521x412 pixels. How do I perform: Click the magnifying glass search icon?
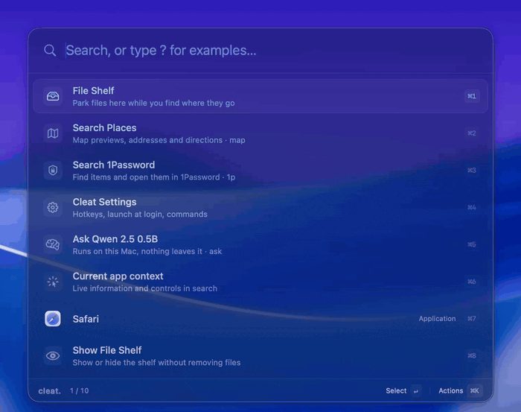[50, 50]
